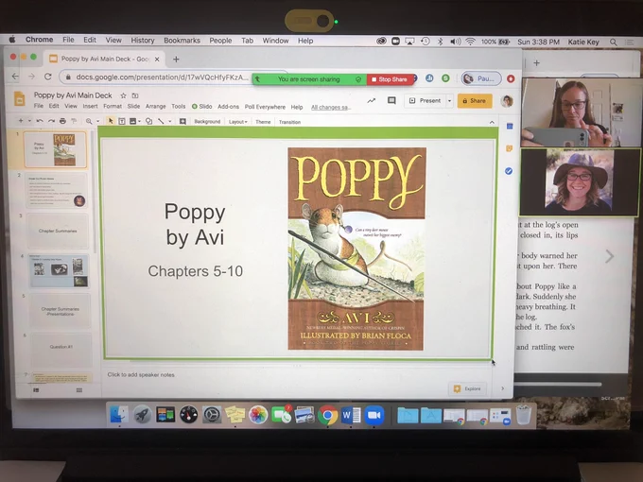Viewport: 643px width, 482px height.
Task: Open the Calendar side panel icon
Action: (510, 127)
